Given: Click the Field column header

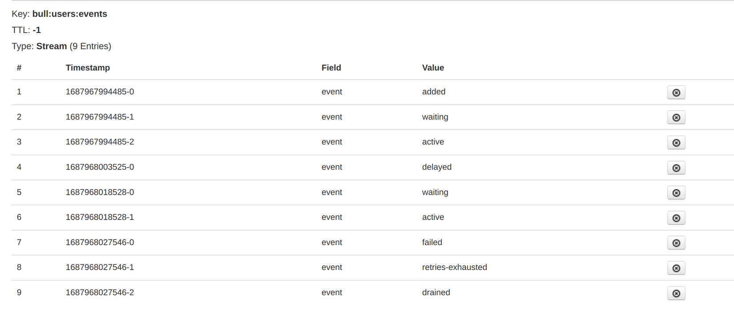Looking at the screenshot, I should coord(331,68).
